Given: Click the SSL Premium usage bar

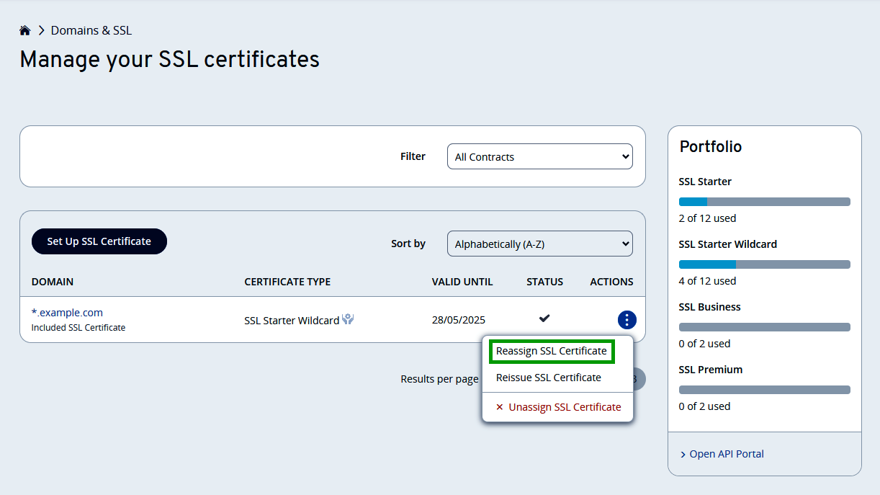Looking at the screenshot, I should point(764,390).
